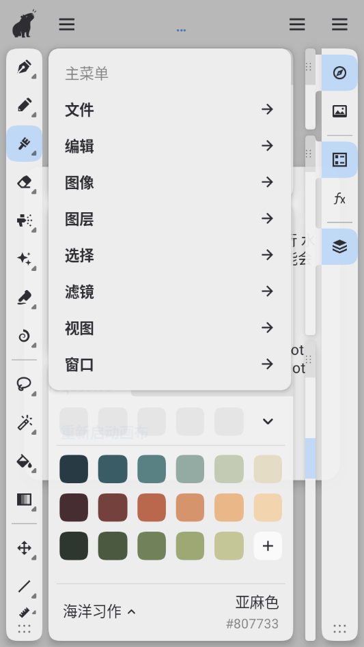Select the paintbrush tool
364x647 pixels.
(x=25, y=143)
